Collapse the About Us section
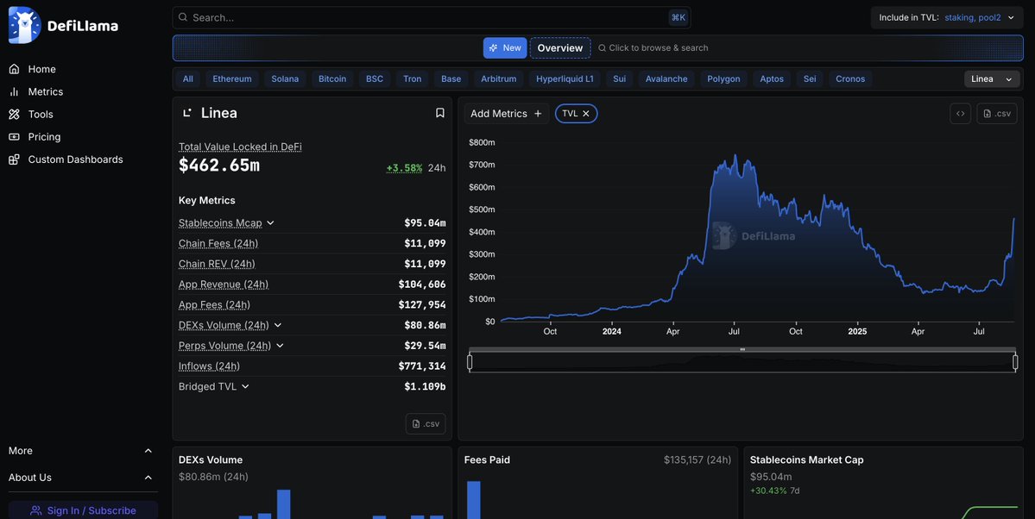This screenshot has width=1035, height=519. [148, 478]
